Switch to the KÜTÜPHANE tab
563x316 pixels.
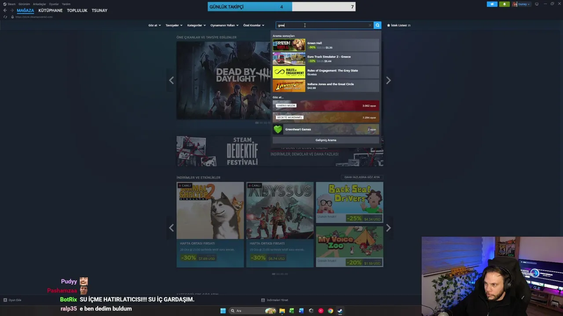click(51, 11)
